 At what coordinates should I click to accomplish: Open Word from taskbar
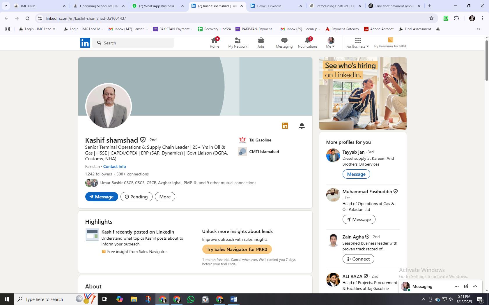pyautogui.click(x=234, y=299)
